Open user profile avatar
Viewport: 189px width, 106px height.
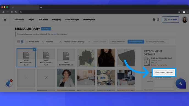tap(185, 20)
